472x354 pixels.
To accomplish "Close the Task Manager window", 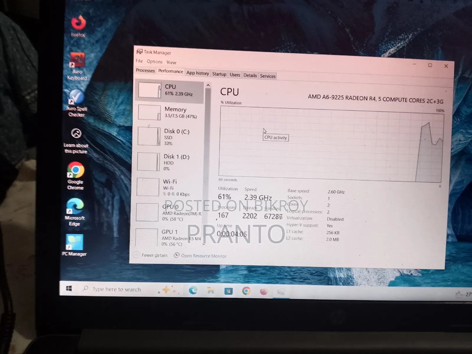I will click(x=446, y=66).
